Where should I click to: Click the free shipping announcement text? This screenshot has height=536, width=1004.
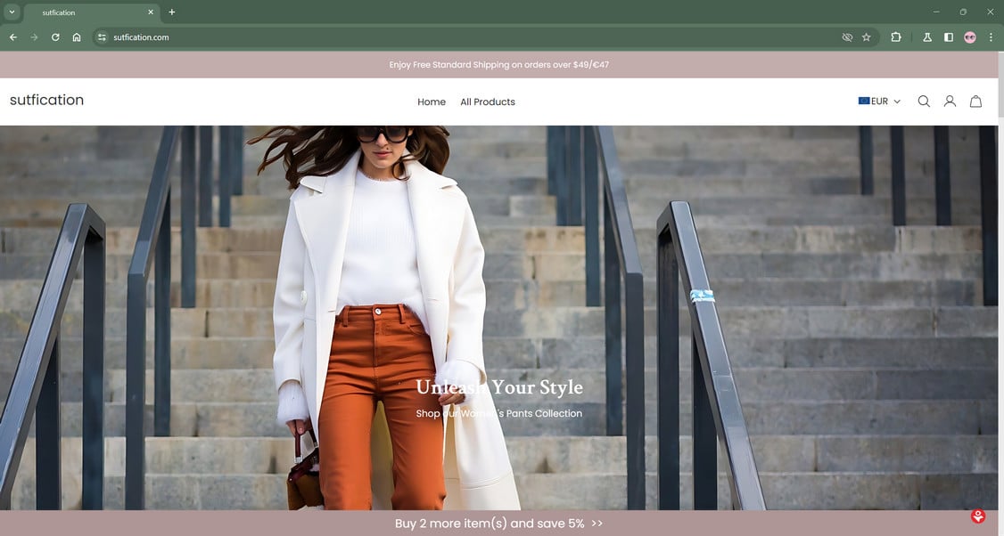coord(498,65)
